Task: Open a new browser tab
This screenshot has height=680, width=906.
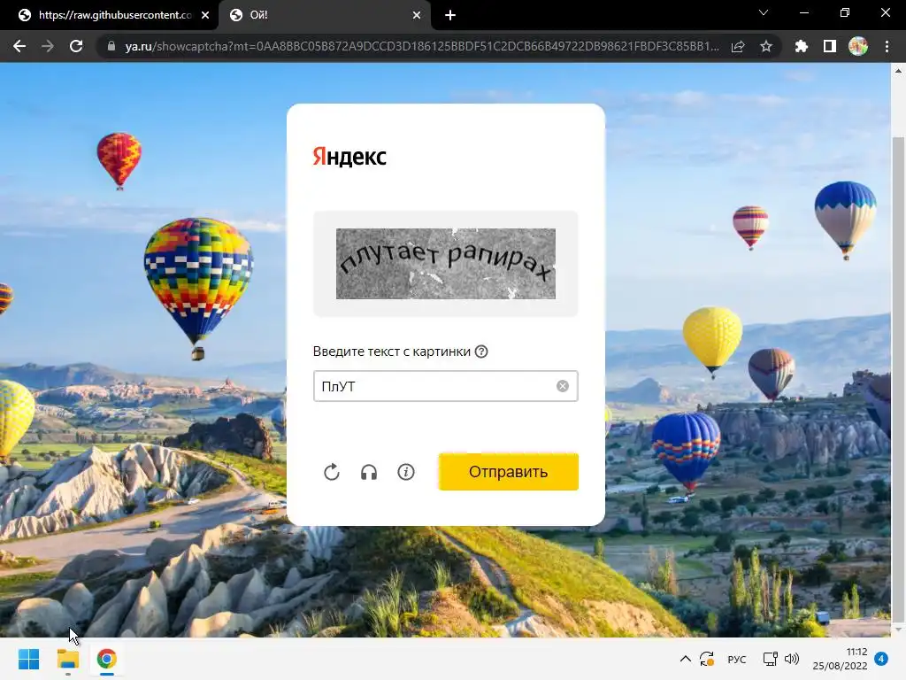Action: (450, 15)
